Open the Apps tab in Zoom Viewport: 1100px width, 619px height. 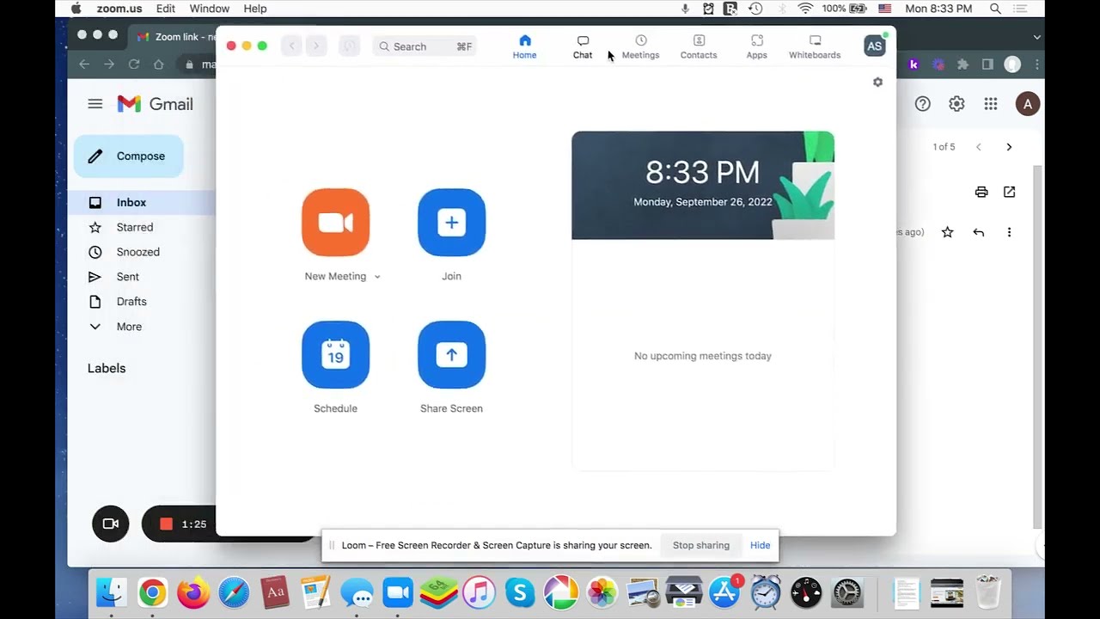click(756, 46)
